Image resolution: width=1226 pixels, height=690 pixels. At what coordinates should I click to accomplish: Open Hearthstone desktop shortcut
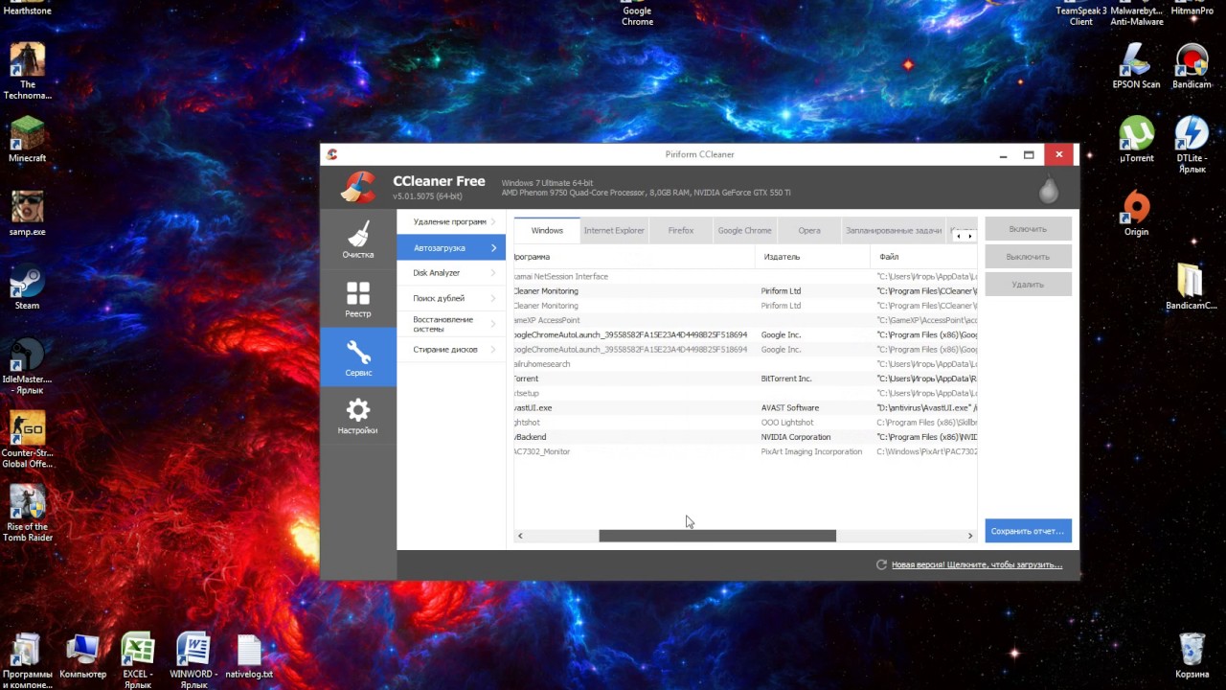point(27,10)
